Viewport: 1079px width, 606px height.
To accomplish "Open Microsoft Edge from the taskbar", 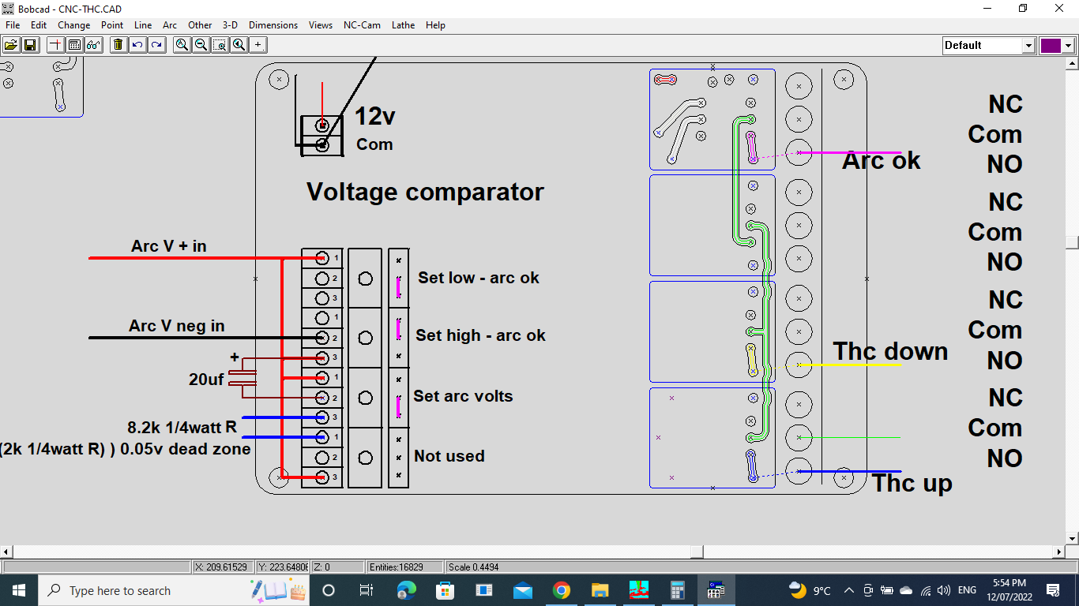I will (406, 590).
